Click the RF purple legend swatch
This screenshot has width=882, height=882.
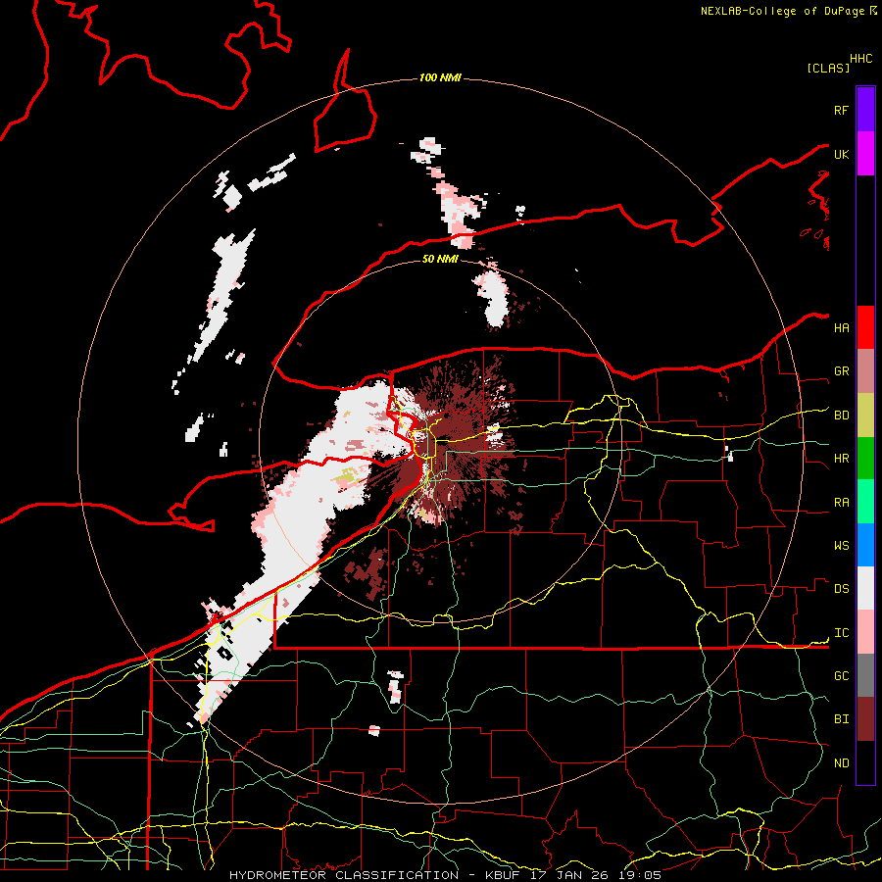865,110
